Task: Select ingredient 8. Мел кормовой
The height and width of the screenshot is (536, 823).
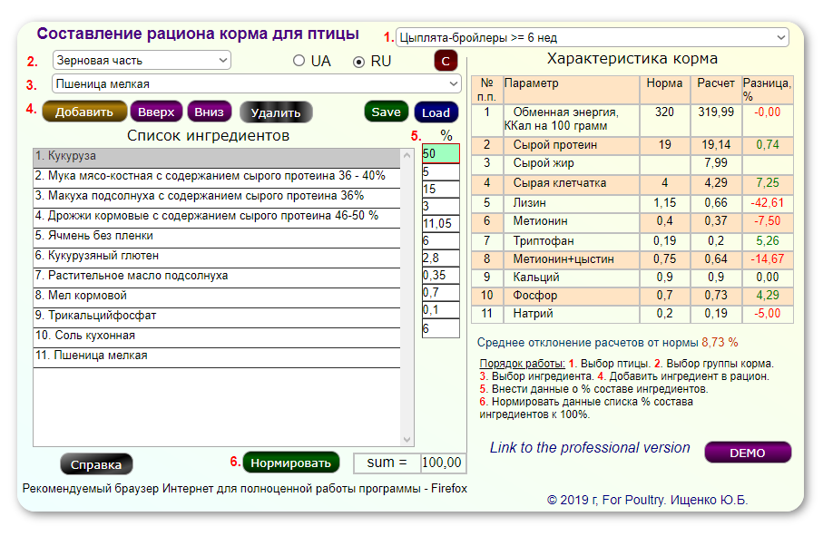Action: tap(217, 297)
